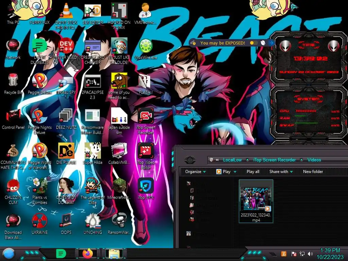Image resolution: width=348 pixels, height=261 pixels.
Task: Toggle the yellow switch in the EXPOSED banner
Action: click(254, 43)
